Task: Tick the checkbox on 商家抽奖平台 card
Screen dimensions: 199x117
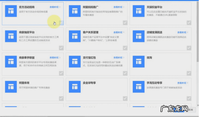Action: point(61,48)
